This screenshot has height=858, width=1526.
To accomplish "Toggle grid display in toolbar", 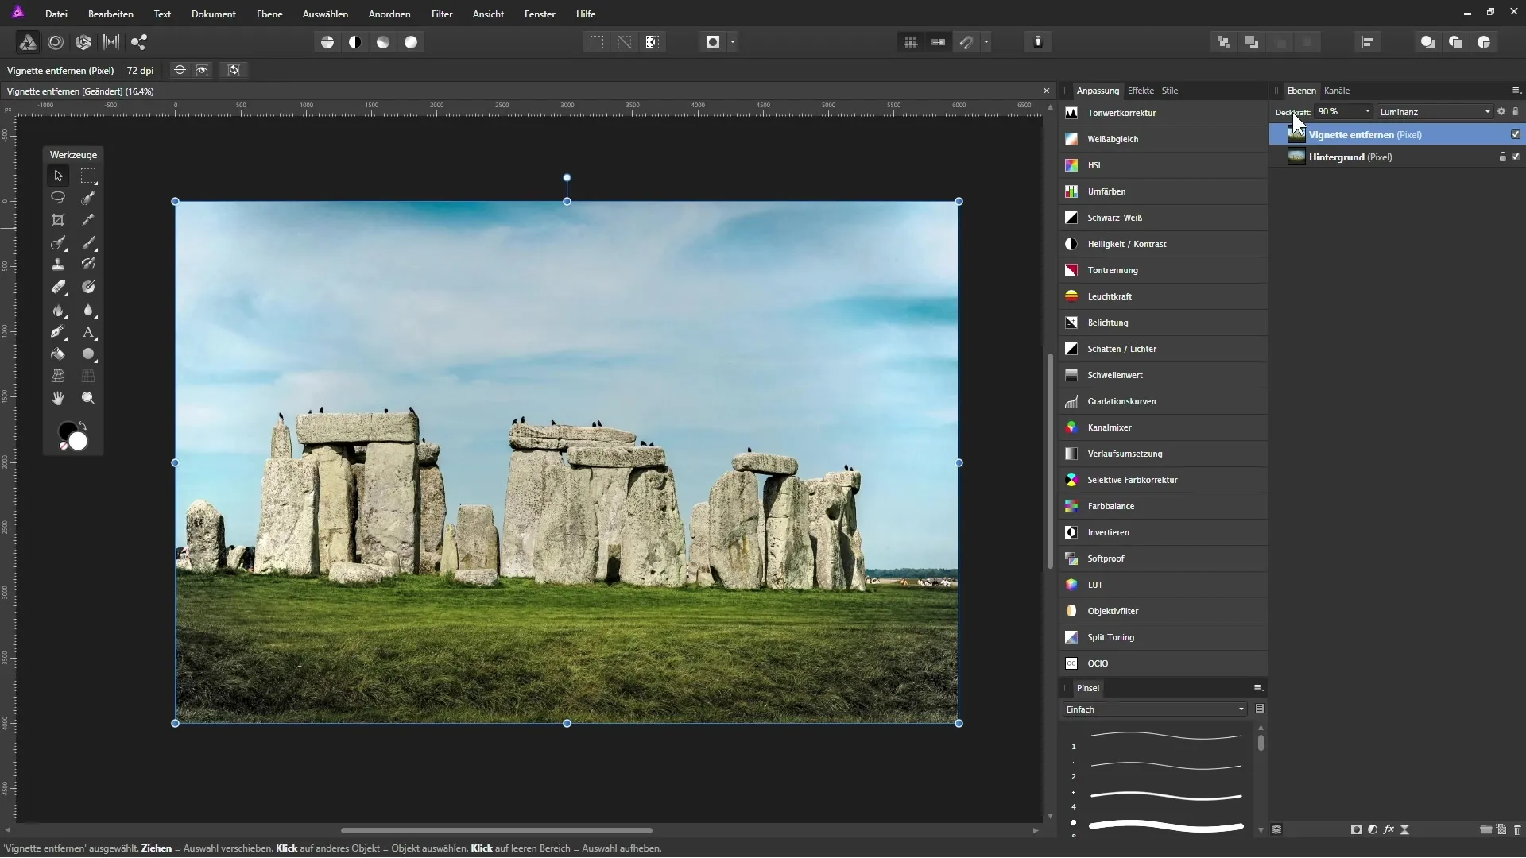I will [x=911, y=42].
